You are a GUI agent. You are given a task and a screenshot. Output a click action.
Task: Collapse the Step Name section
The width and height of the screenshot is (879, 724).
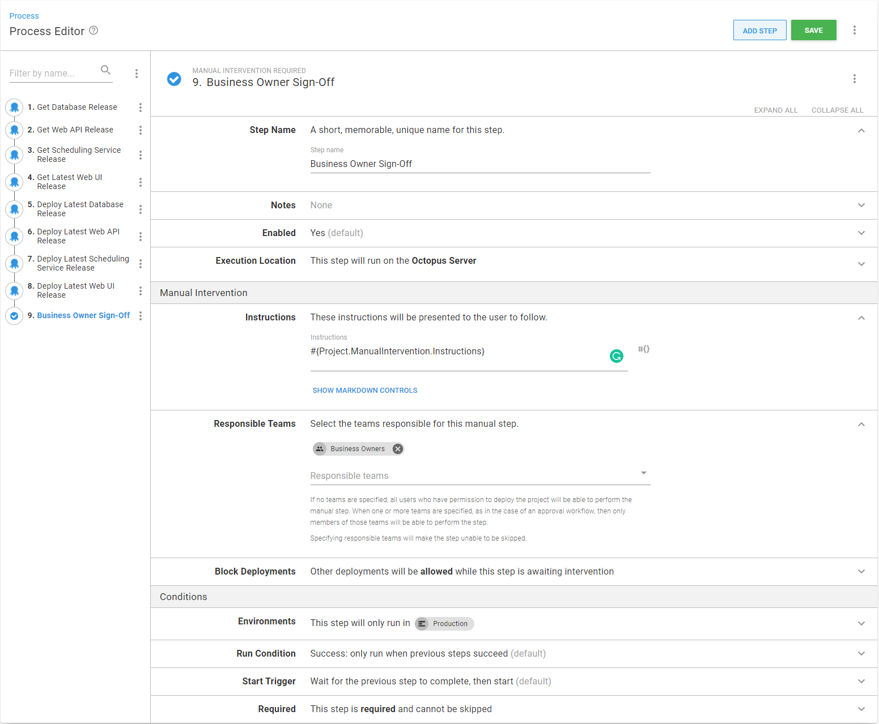861,131
